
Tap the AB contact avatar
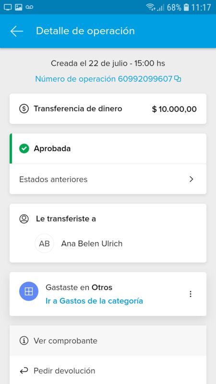pos(44,243)
